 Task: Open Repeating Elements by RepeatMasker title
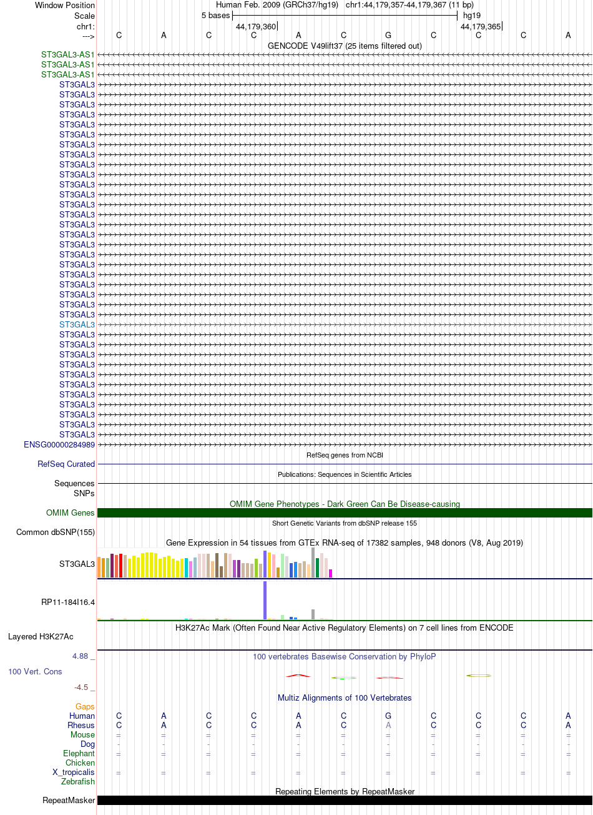pyautogui.click(x=345, y=791)
